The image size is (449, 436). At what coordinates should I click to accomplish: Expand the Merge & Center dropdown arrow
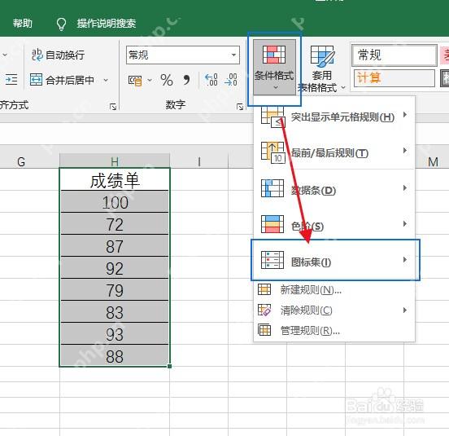pyautogui.click(x=106, y=80)
